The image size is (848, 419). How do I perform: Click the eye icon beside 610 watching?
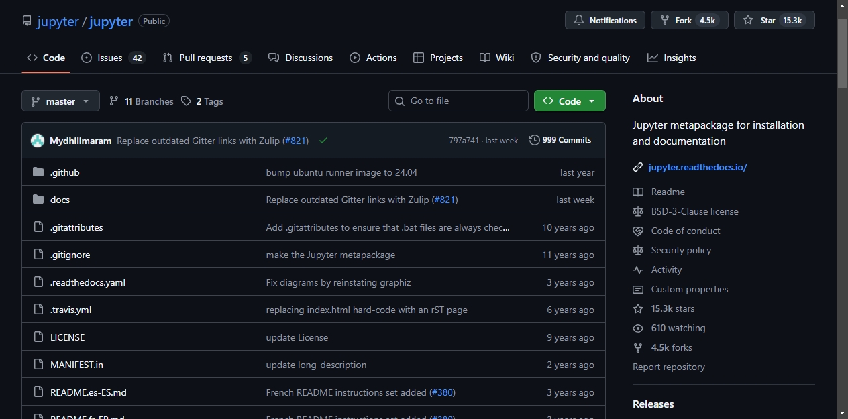coord(638,328)
